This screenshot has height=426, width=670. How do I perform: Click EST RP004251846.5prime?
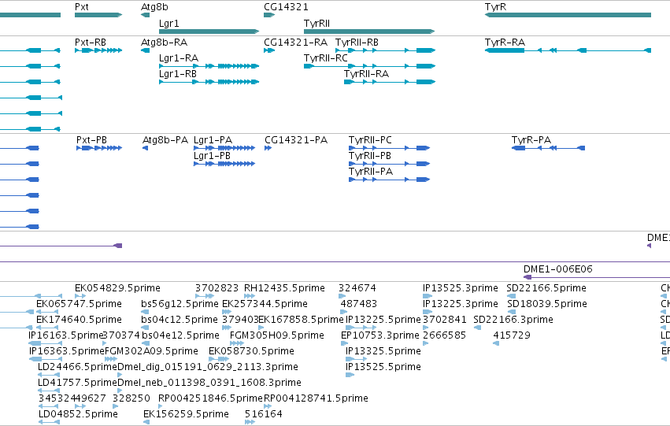211,398
